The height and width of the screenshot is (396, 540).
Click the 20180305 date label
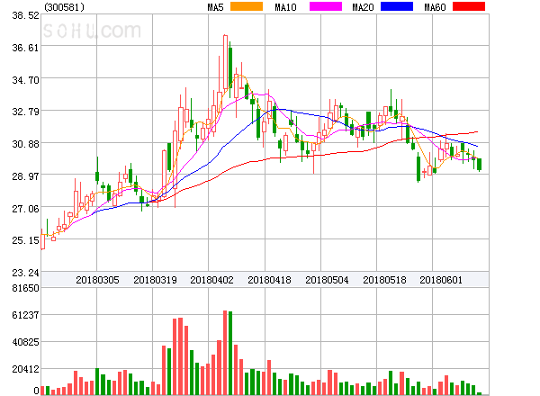[x=97, y=280]
